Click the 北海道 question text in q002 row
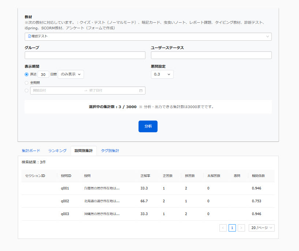 click(x=102, y=201)
